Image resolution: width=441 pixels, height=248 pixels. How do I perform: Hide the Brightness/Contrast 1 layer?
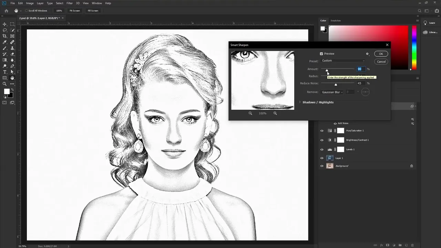(x=322, y=140)
